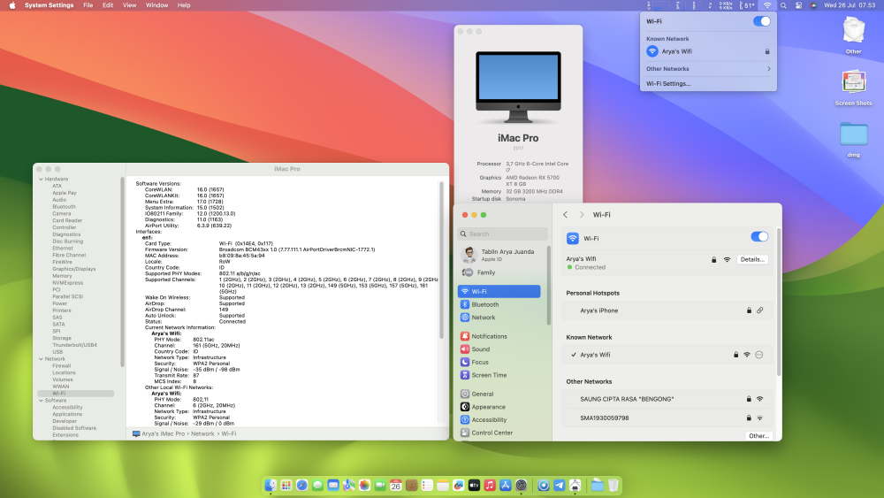Open Freeform from the Dock
This screenshot has width=884, height=498.
[x=458, y=485]
